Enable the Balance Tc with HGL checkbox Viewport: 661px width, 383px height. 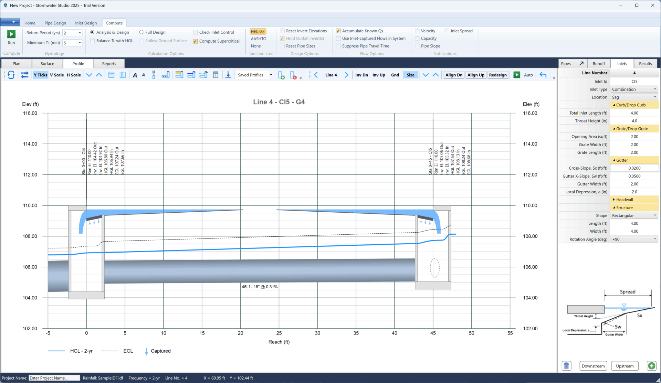[x=92, y=41]
